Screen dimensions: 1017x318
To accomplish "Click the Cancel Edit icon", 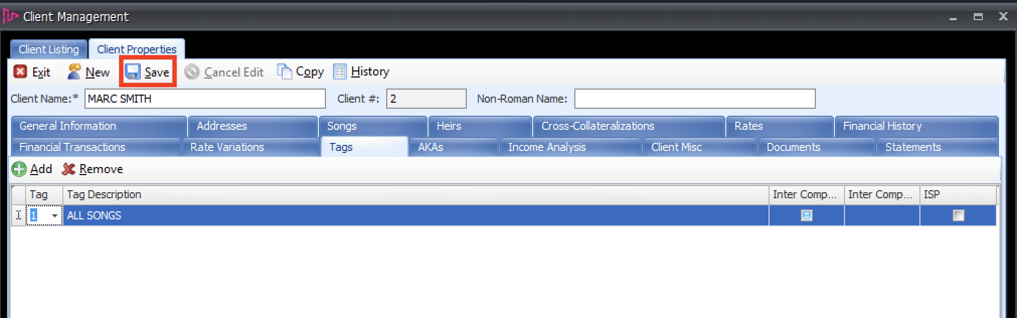I will pyautogui.click(x=192, y=72).
